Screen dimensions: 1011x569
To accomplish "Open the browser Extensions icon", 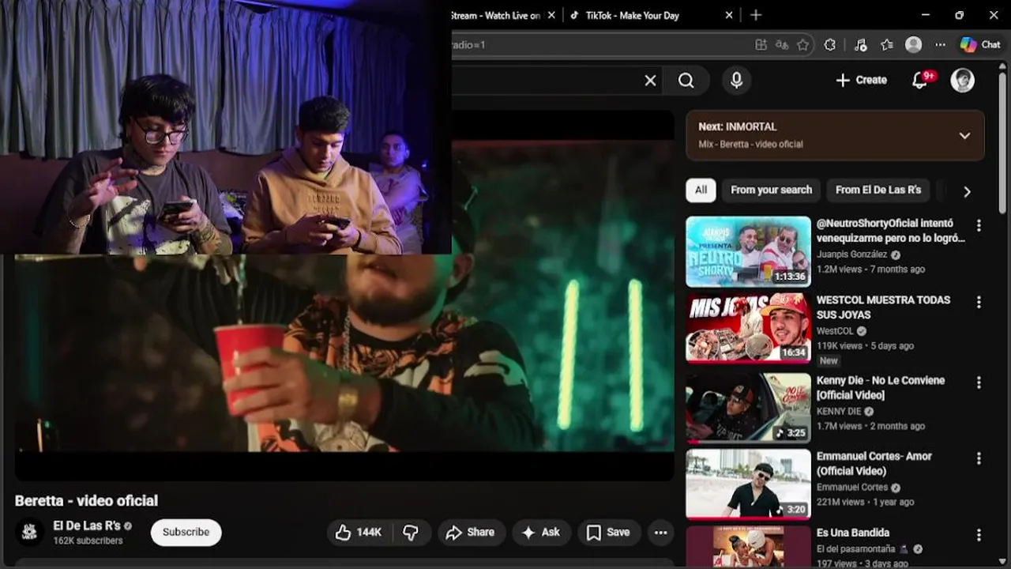I will coord(829,45).
